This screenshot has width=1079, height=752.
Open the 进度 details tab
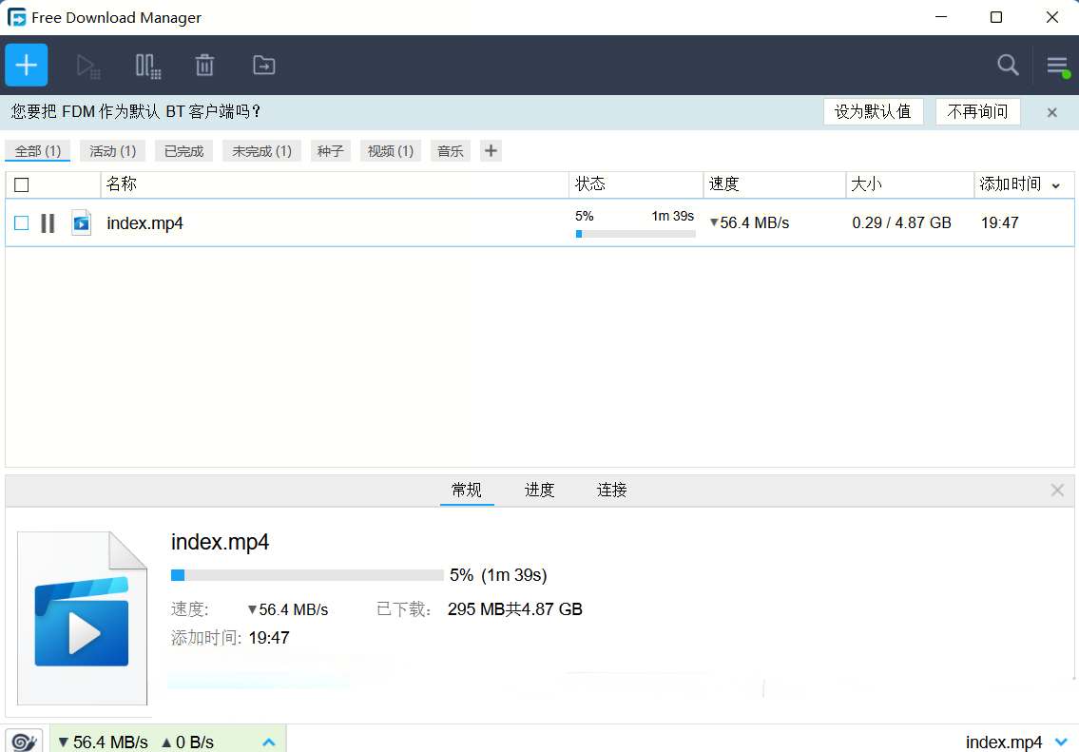540,490
